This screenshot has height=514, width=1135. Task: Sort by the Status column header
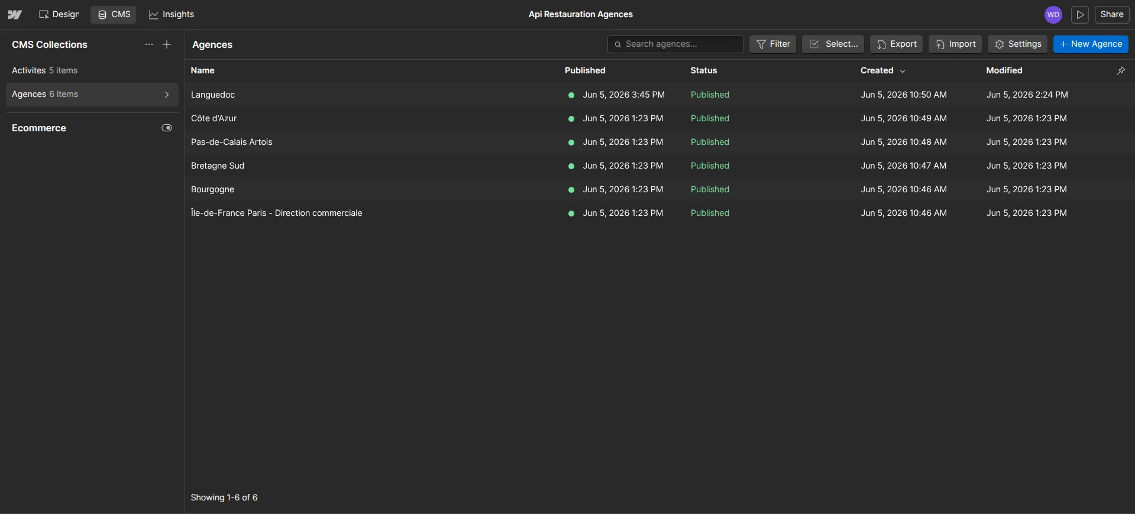coord(703,70)
